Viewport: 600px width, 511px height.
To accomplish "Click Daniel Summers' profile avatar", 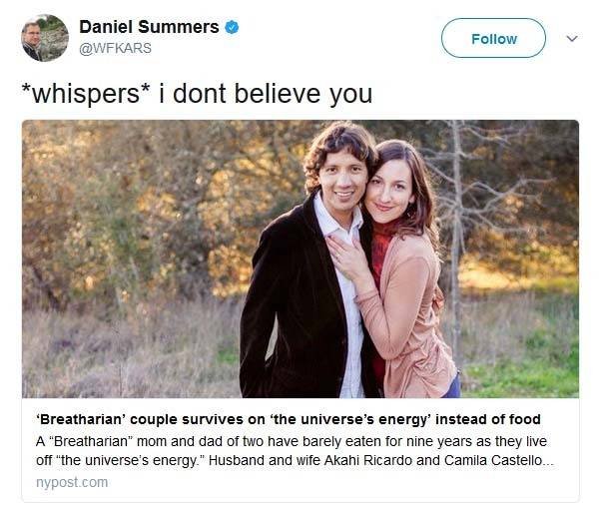I will point(45,38).
